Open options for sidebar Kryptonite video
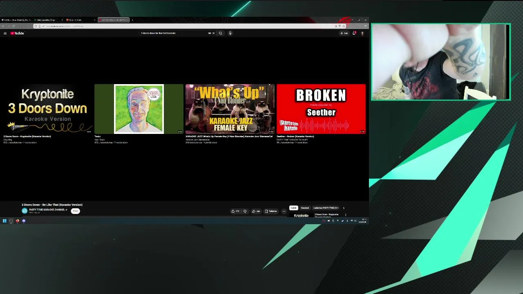The height and width of the screenshot is (294, 523). (x=345, y=215)
